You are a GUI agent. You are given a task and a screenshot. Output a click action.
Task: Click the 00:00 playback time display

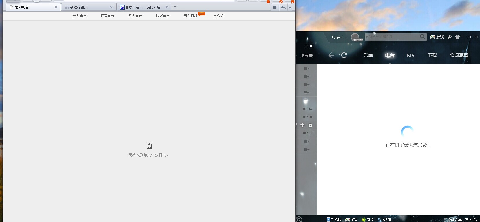point(309,46)
